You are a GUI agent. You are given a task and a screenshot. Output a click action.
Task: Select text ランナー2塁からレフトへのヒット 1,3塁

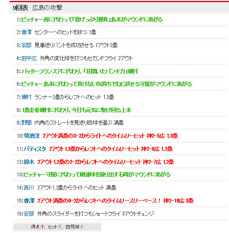pyautogui.click(x=74, y=97)
